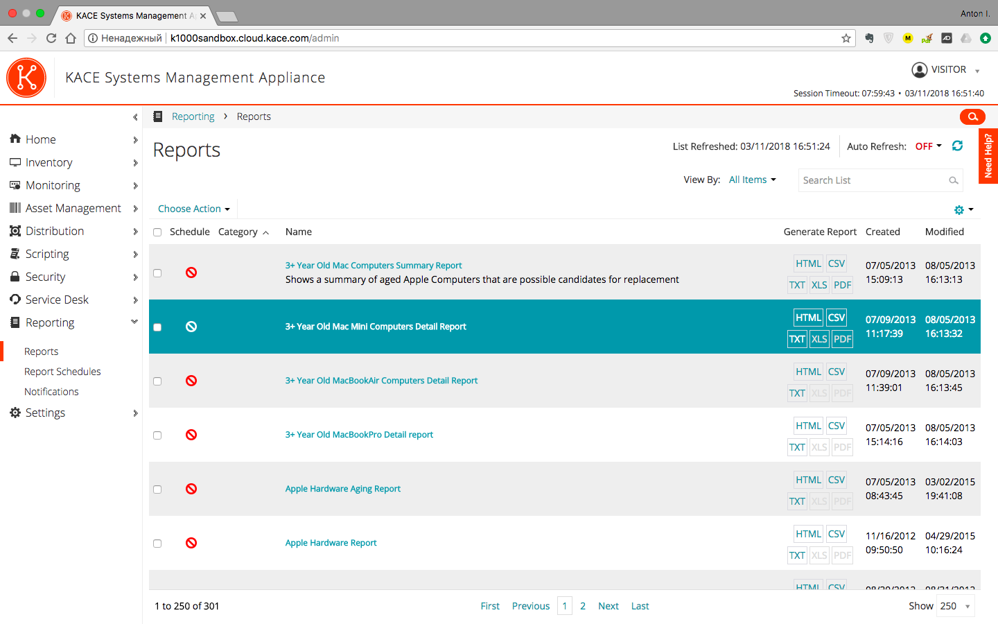This screenshot has height=624, width=998.
Task: Check the Apple Hardware Aging Report row
Action: 157,489
